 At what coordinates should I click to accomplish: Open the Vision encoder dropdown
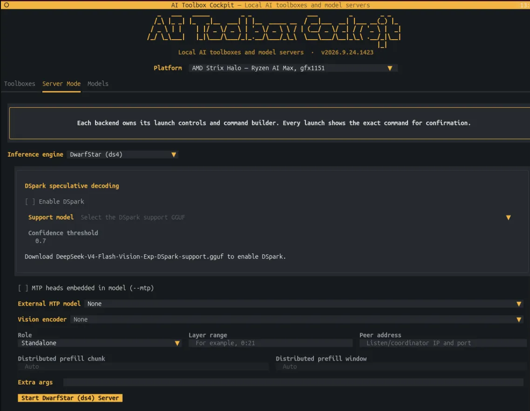tap(296, 319)
